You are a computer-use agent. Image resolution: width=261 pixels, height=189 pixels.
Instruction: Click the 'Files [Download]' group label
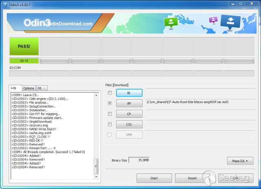[117, 85]
